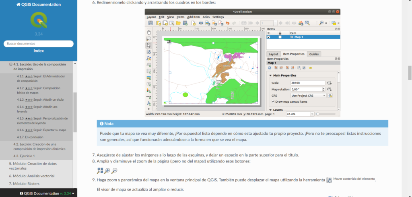
Task: Toggle Draw map canvas items checkbox
Action: click(273, 102)
